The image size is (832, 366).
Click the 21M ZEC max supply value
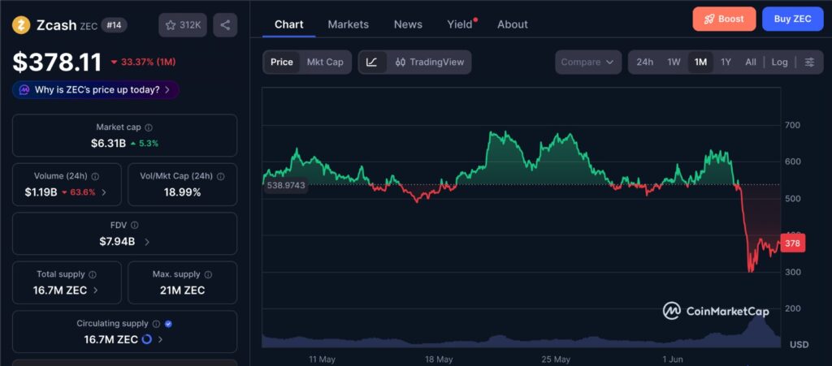pyautogui.click(x=183, y=291)
